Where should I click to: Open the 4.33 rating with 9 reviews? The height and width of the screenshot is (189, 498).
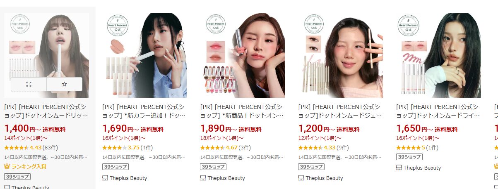pyautogui.click(x=324, y=147)
